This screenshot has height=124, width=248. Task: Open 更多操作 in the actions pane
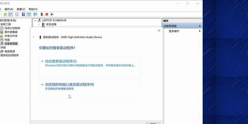(x=174, y=31)
